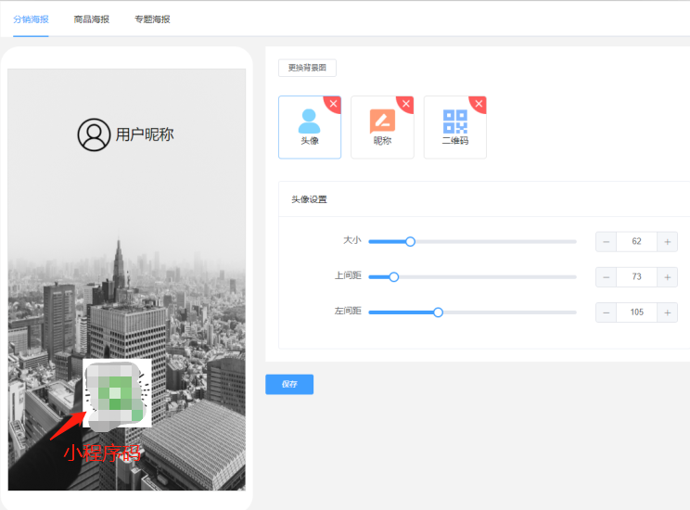
Task: Remove the 昵称 element with its red X
Action: click(x=406, y=104)
